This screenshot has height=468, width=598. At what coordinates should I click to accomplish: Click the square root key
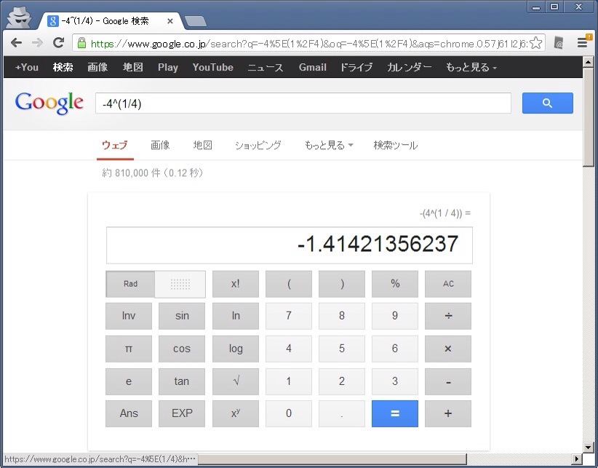point(235,381)
